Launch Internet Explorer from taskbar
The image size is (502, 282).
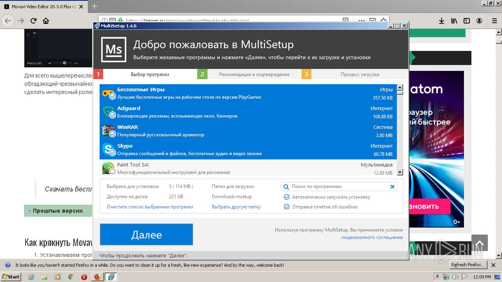pos(31,277)
